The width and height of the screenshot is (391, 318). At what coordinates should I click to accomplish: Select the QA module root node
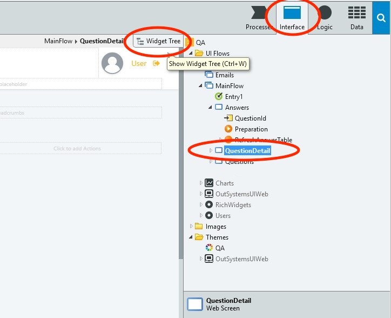click(x=200, y=43)
